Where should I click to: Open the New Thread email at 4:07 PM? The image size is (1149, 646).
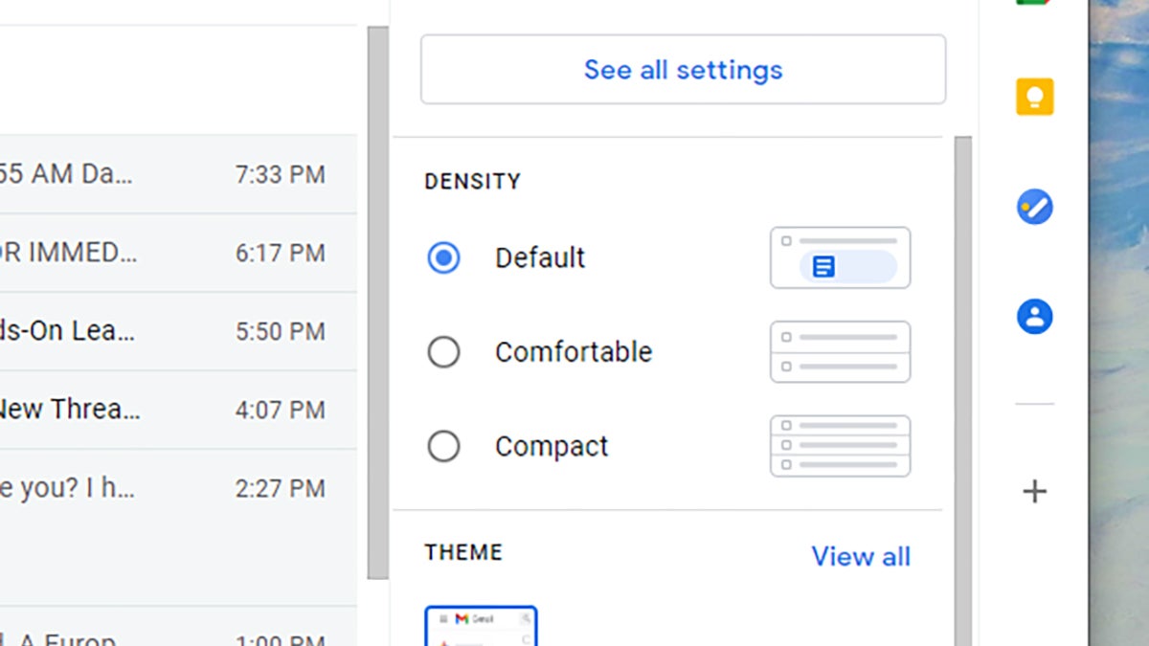pyautogui.click(x=172, y=409)
